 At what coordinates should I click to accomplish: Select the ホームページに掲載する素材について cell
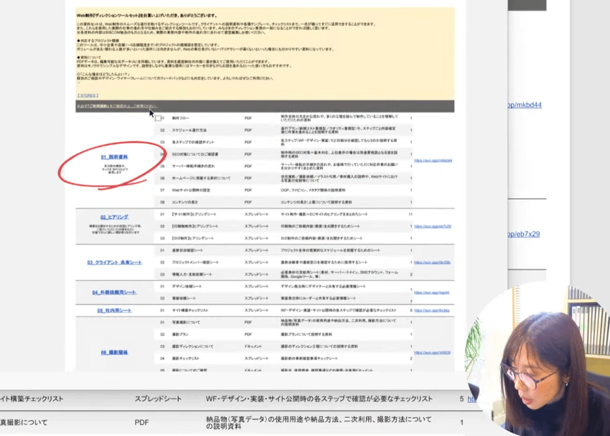201,178
